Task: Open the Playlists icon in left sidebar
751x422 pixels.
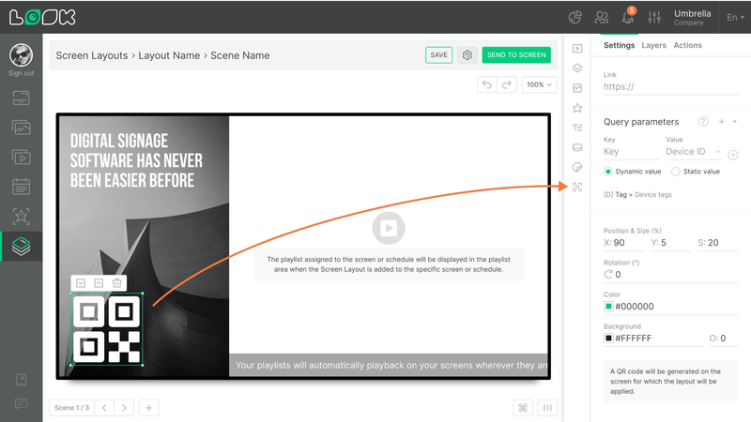Action: pos(21,157)
